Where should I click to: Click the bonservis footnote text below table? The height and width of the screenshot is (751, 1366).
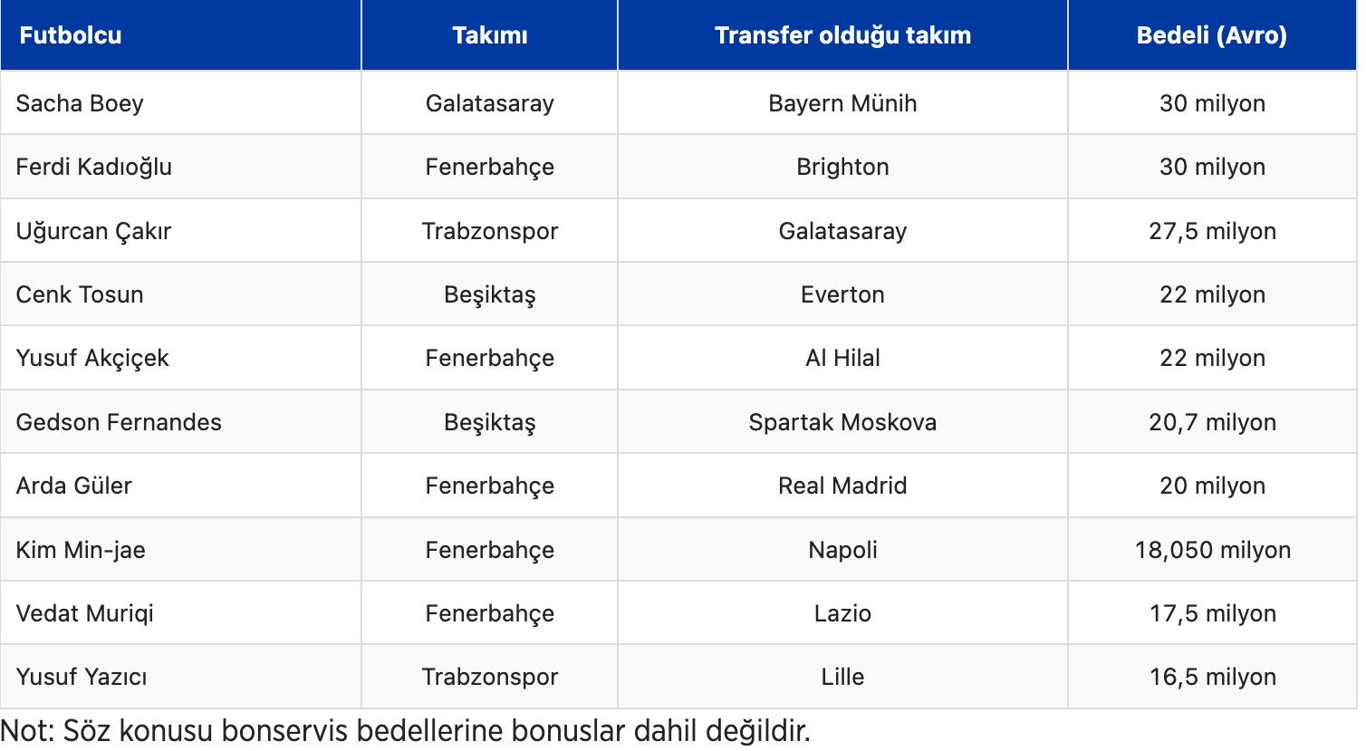[405, 731]
